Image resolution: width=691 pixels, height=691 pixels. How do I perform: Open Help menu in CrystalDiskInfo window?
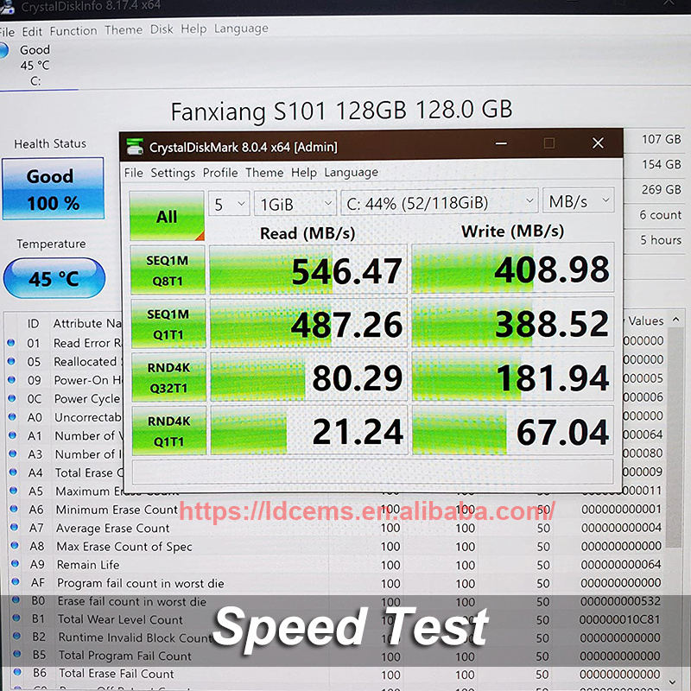(193, 29)
